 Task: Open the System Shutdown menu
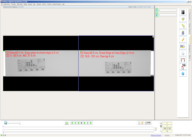pyautogui.click(x=57, y=4)
